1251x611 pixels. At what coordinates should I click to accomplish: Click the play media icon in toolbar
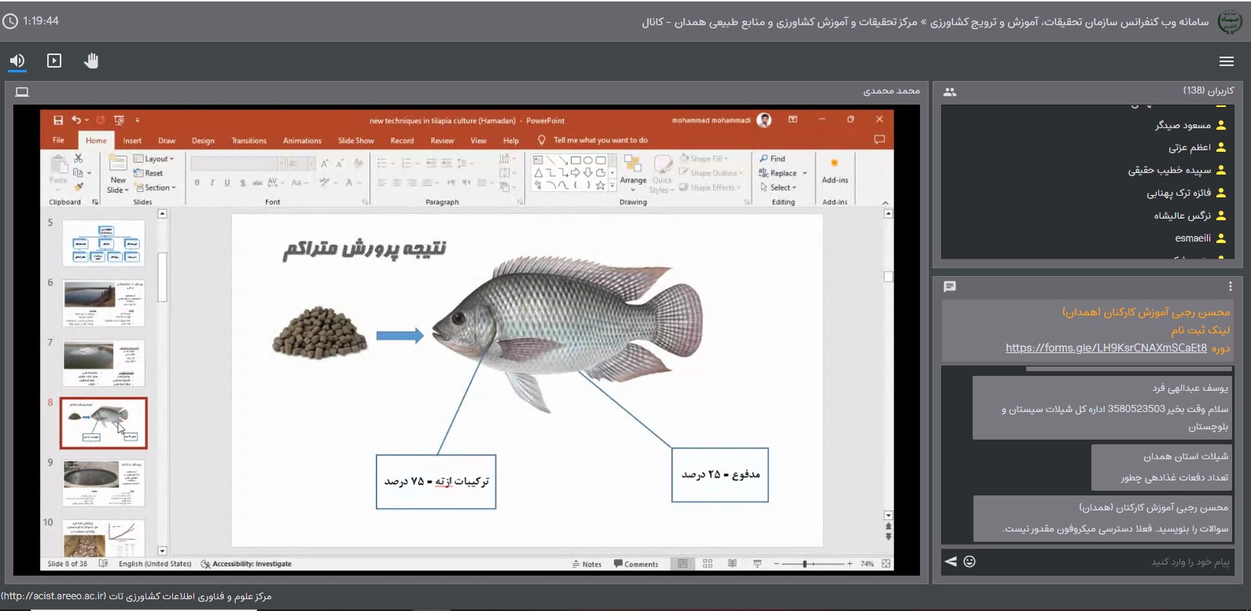54,61
